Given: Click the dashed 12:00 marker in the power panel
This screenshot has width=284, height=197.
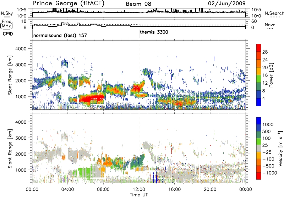Looking at the screenshot, I should pyautogui.click(x=139, y=75).
